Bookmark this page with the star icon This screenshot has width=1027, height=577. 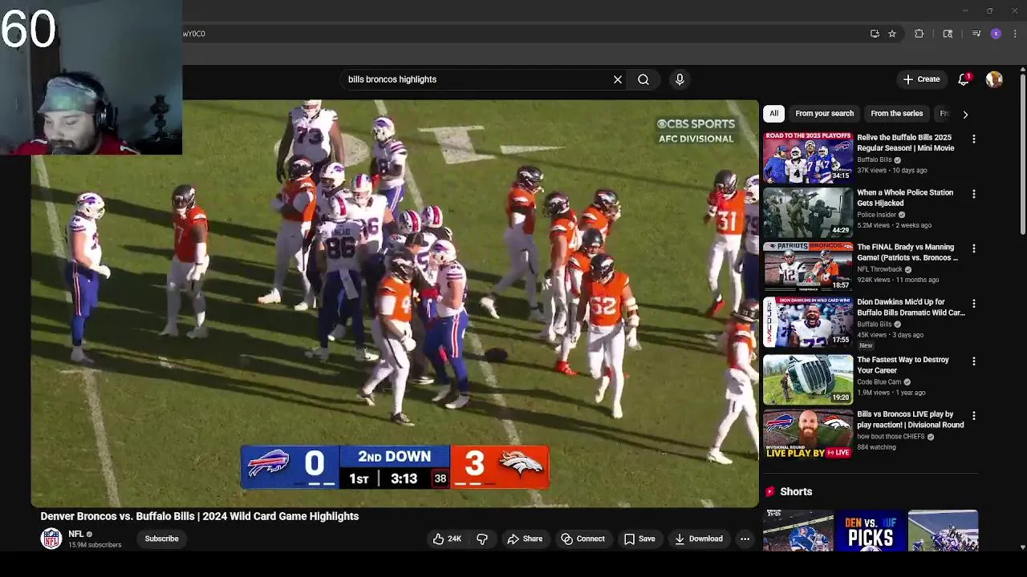892,34
